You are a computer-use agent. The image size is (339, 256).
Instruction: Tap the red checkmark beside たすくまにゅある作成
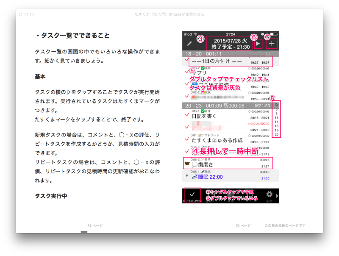click(x=187, y=139)
